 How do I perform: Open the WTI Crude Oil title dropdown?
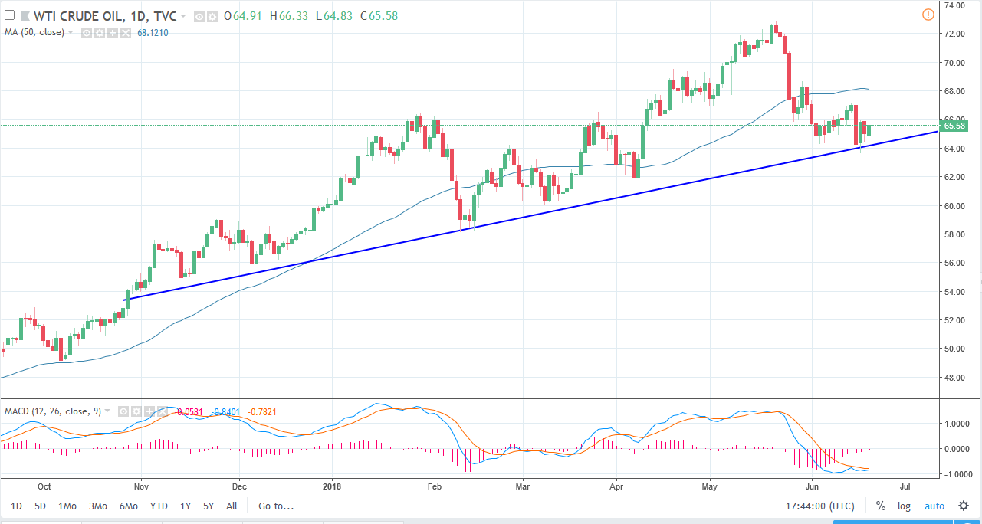pos(182,15)
